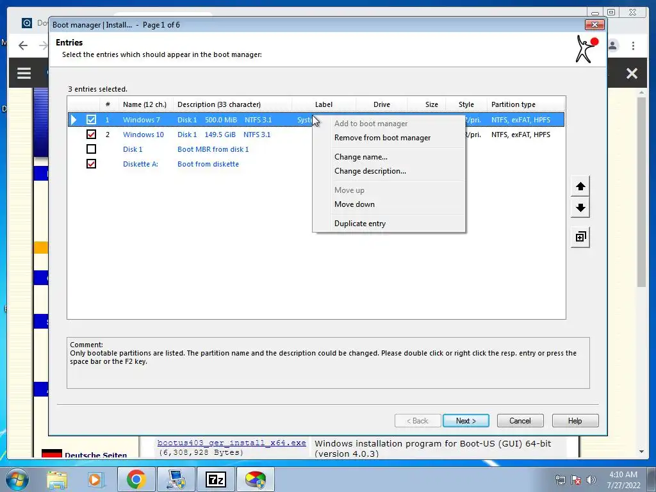The height and width of the screenshot is (492, 656).
Task: Click the taskbar clock 4:10 AM
Action: (623, 475)
